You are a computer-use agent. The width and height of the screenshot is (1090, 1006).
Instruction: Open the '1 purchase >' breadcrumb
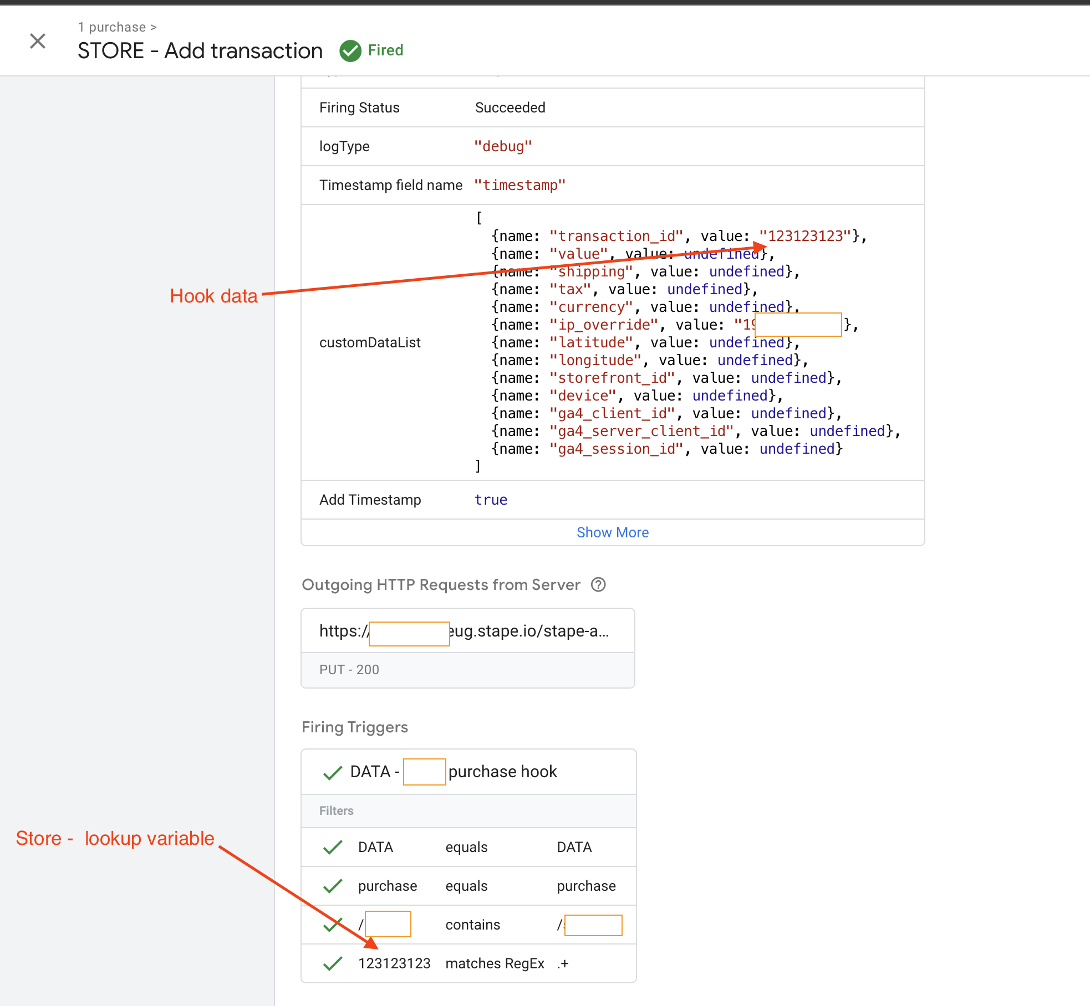[x=118, y=27]
